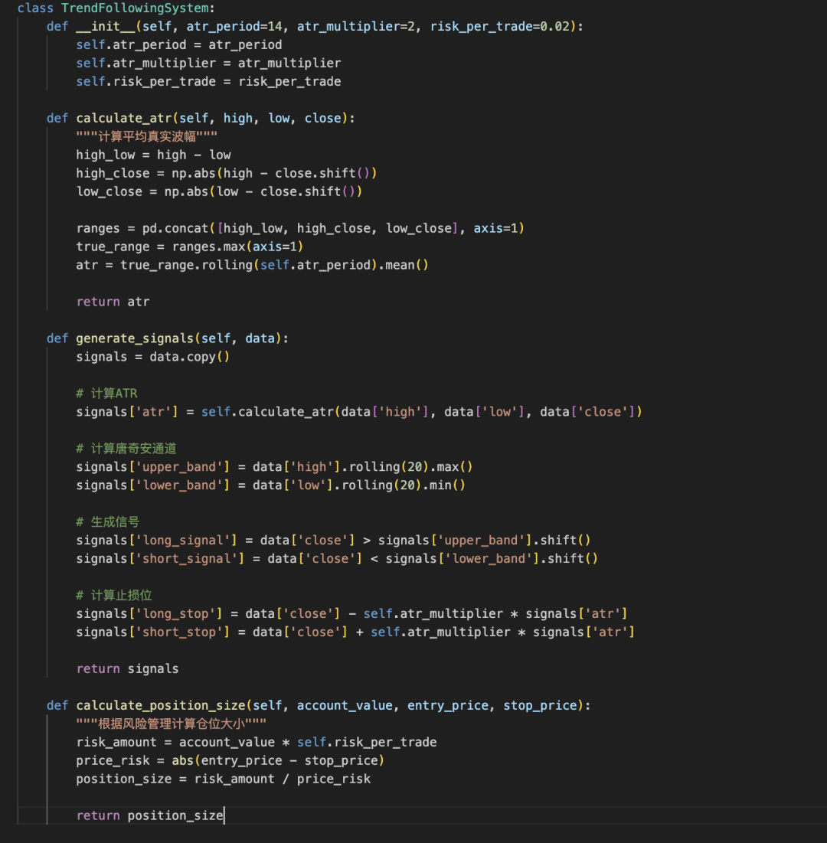Click the class name TrendFollowingSystem
The width and height of the screenshot is (827, 843).
[135, 8]
